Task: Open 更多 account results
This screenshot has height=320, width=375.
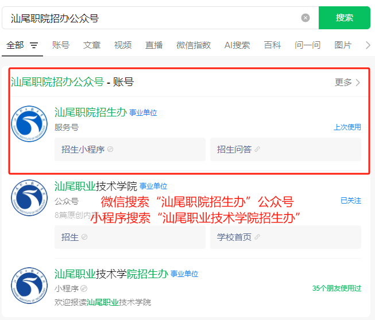Action: point(347,83)
